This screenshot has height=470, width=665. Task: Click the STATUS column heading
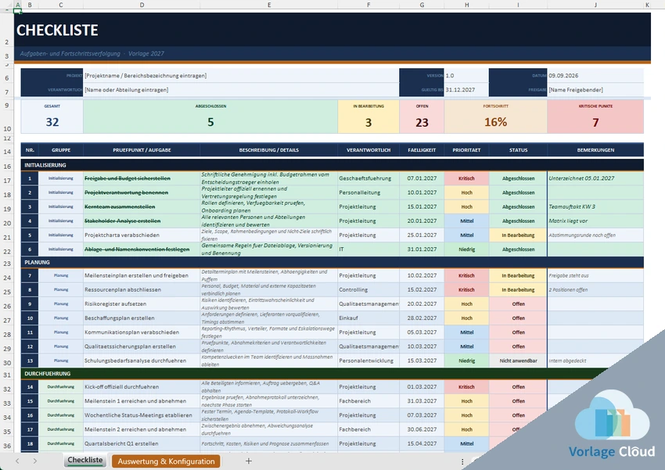[518, 150]
